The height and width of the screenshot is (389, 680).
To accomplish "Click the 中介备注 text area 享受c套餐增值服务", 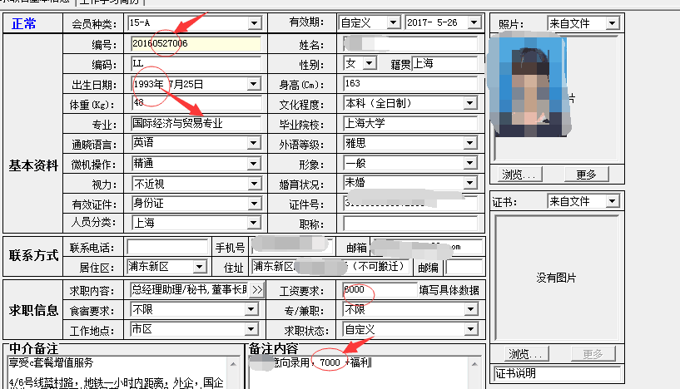I will (117, 372).
